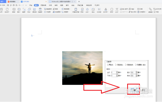This screenshot has width=162, height=102.
Task: Insert number (插入数字)
Action: [x=124, y=9]
